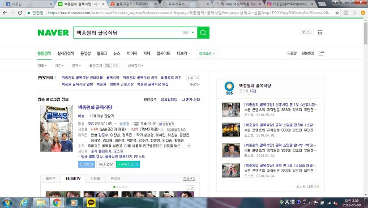Open KakaoTalk from the taskbar

tap(91, 202)
